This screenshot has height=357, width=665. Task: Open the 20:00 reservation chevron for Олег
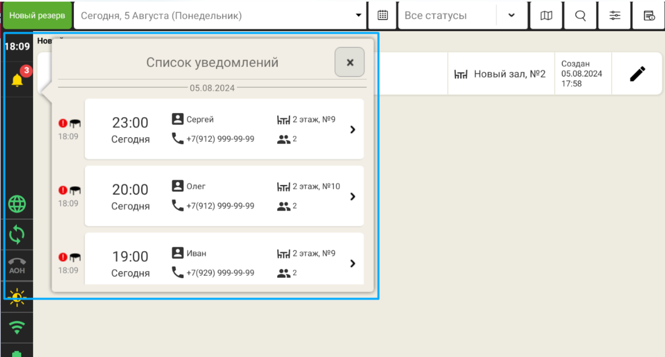352,196
